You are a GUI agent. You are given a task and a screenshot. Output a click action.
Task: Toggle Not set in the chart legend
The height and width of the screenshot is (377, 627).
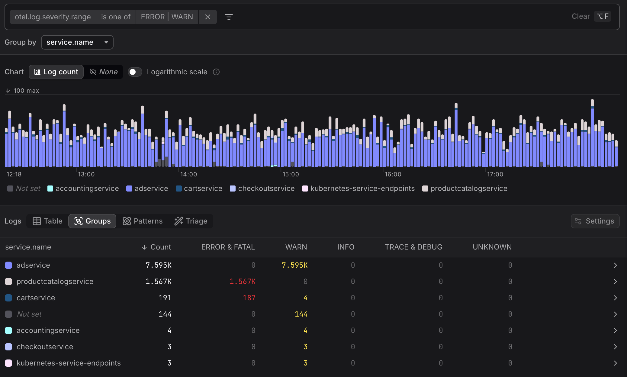(x=23, y=188)
